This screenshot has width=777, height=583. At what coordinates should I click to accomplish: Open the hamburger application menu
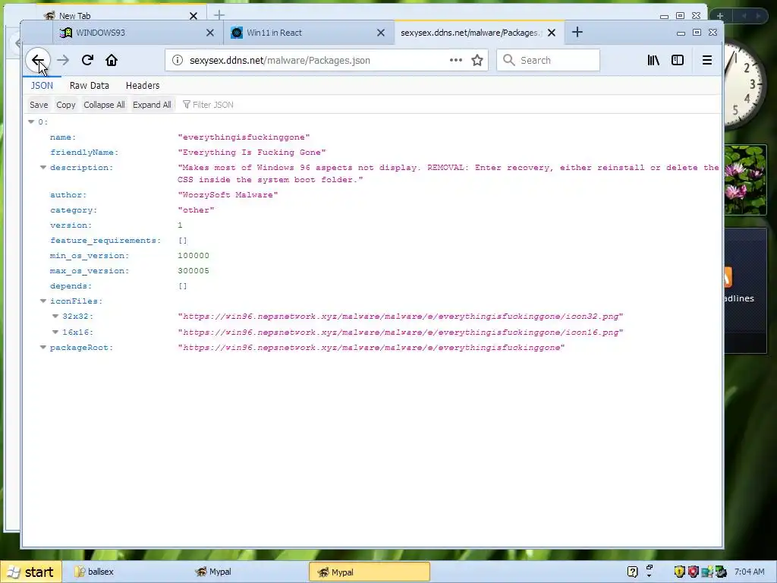[x=707, y=61]
